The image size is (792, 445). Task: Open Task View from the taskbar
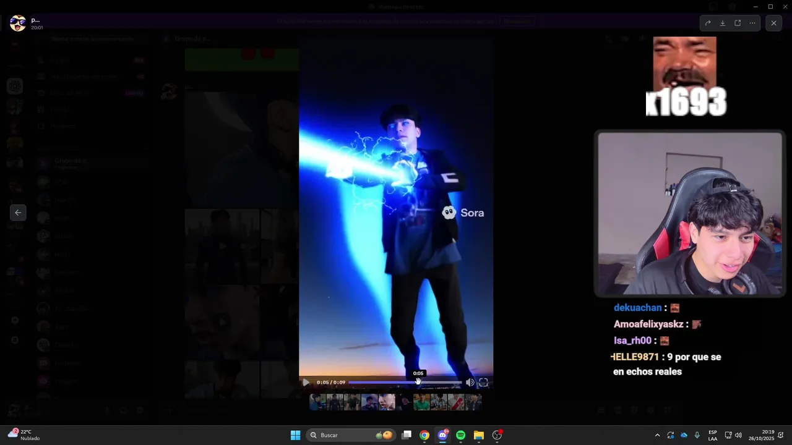coord(407,435)
